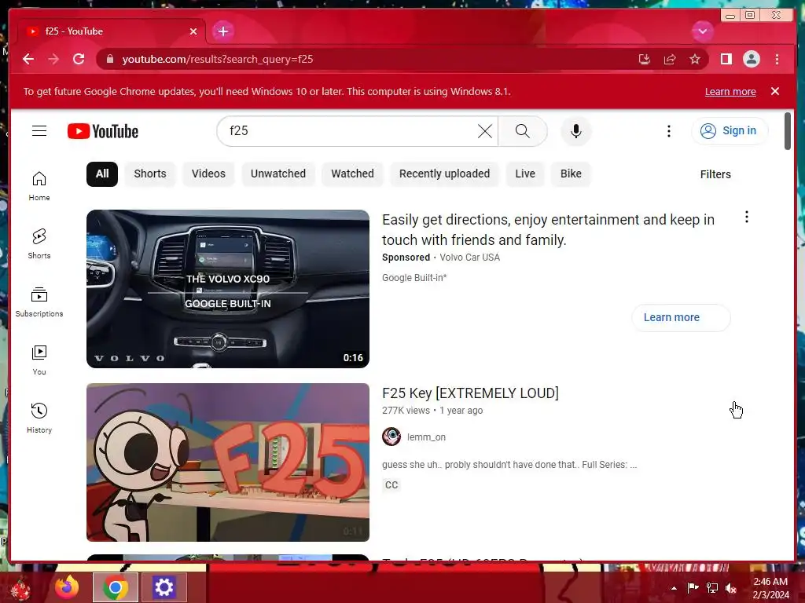Reload the page with the refresh icon

[79, 59]
